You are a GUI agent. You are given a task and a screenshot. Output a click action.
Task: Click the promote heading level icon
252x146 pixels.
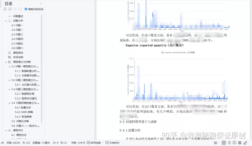(15, 9)
